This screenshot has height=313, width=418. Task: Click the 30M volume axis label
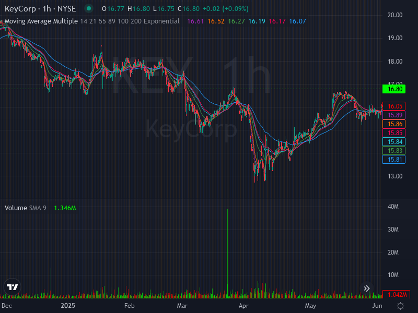393,230
